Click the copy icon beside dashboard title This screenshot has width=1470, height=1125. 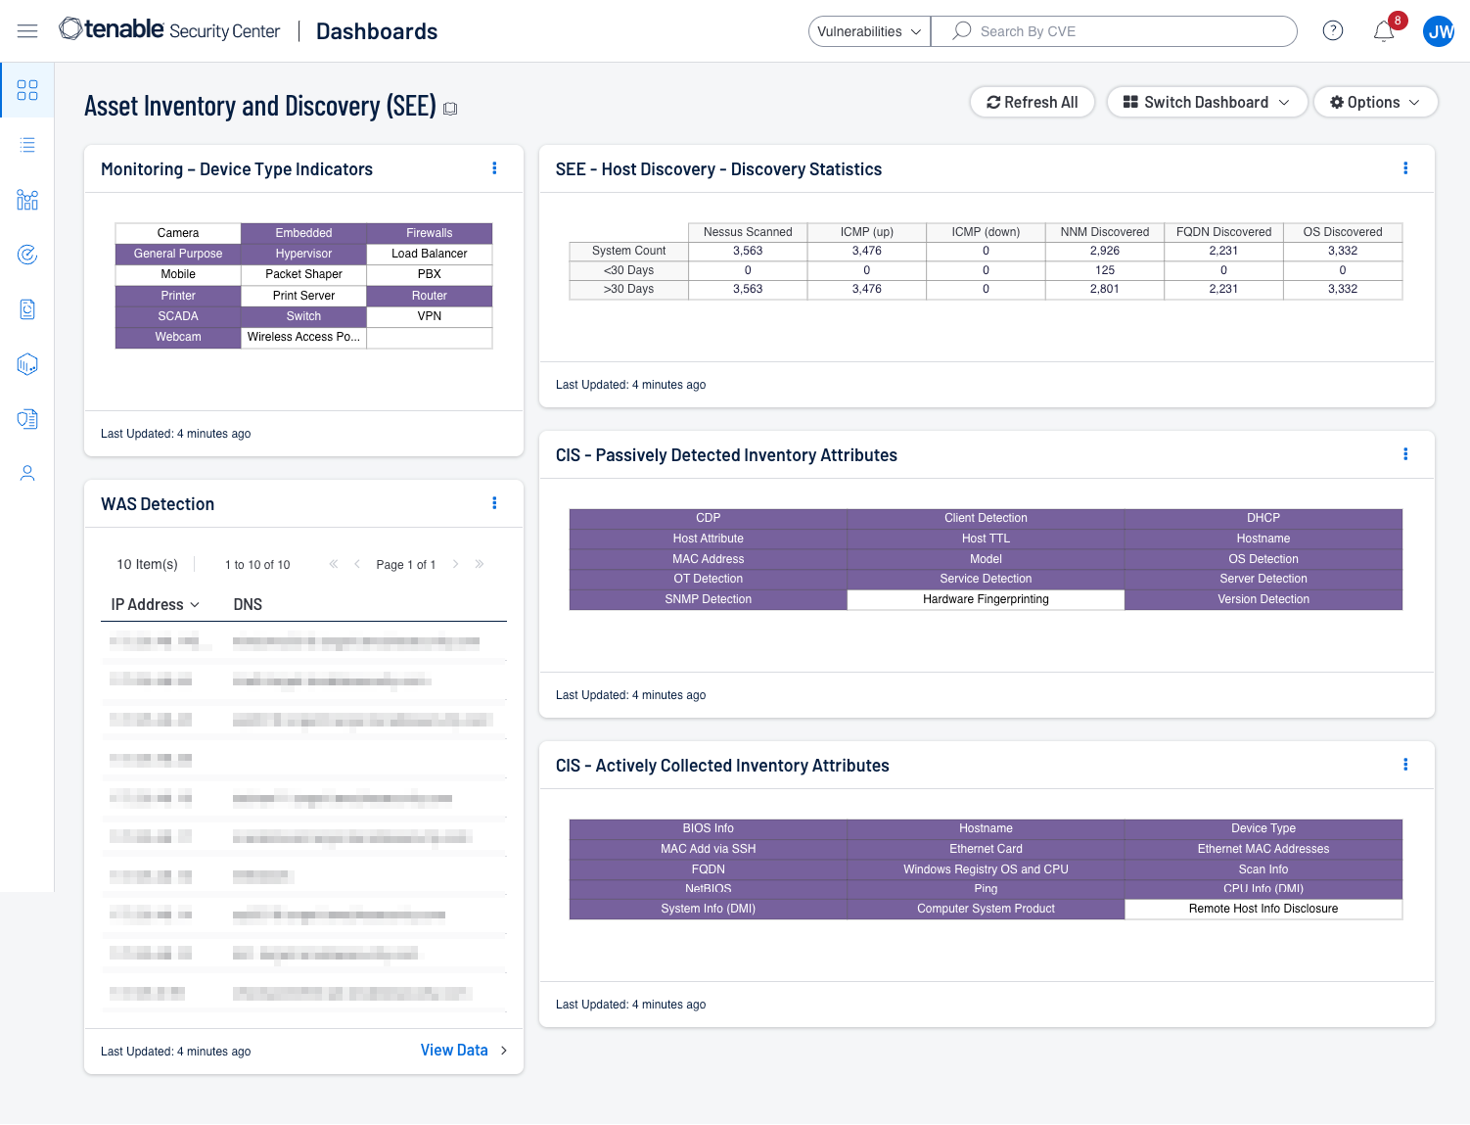[x=450, y=109]
